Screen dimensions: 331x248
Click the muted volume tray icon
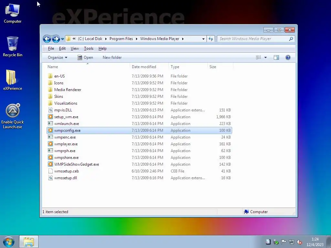coord(299,242)
